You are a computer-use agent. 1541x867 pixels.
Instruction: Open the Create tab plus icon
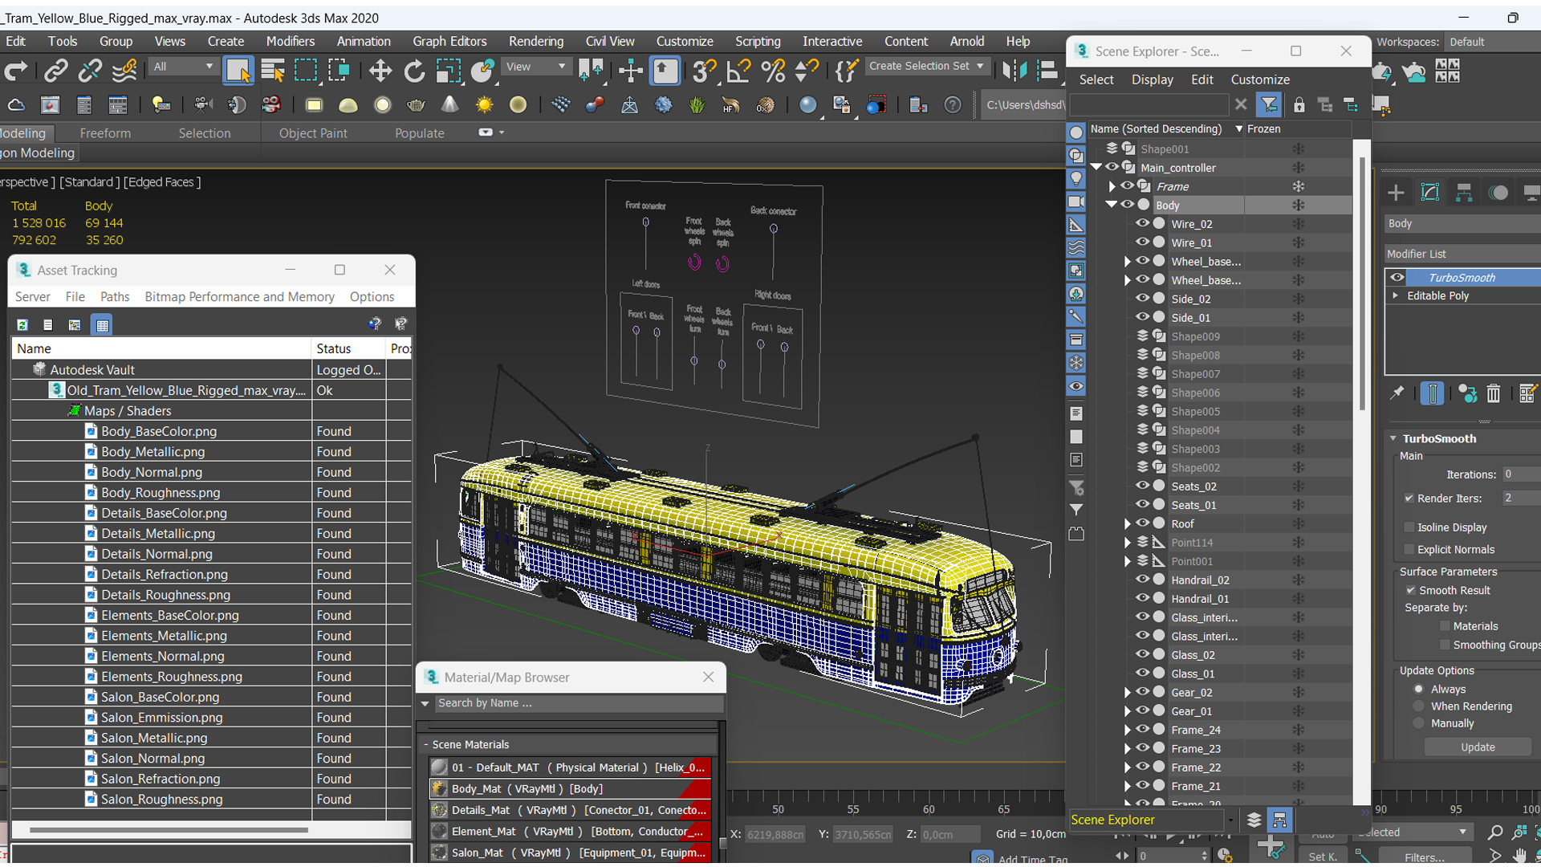1396,193
